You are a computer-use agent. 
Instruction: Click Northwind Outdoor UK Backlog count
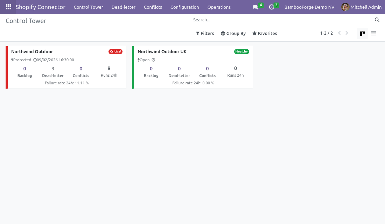[151, 69]
